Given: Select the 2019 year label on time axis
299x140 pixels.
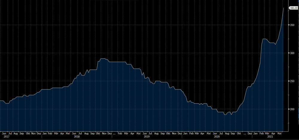Looking at the screenshot, I should 147,137.
